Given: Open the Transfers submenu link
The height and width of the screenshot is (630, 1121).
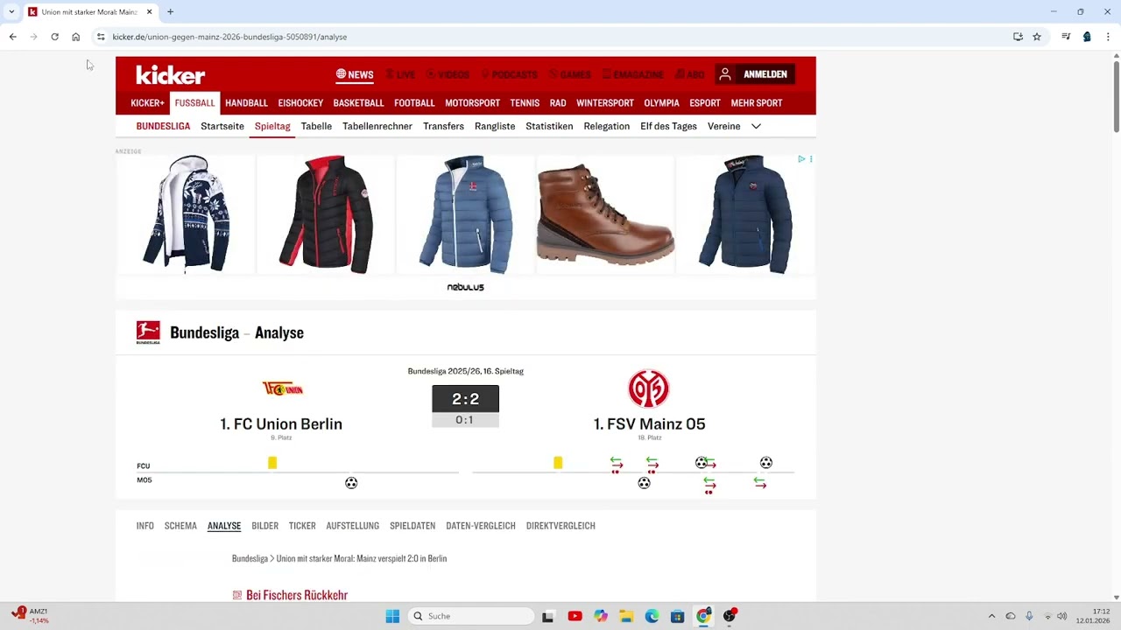Looking at the screenshot, I should coord(443,126).
